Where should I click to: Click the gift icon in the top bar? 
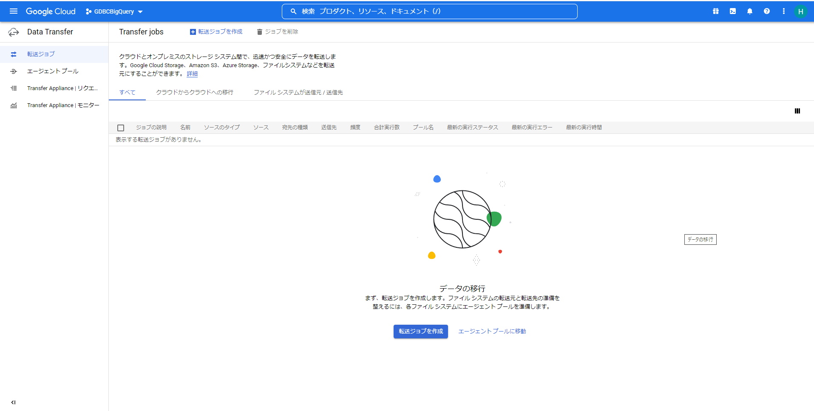(716, 11)
